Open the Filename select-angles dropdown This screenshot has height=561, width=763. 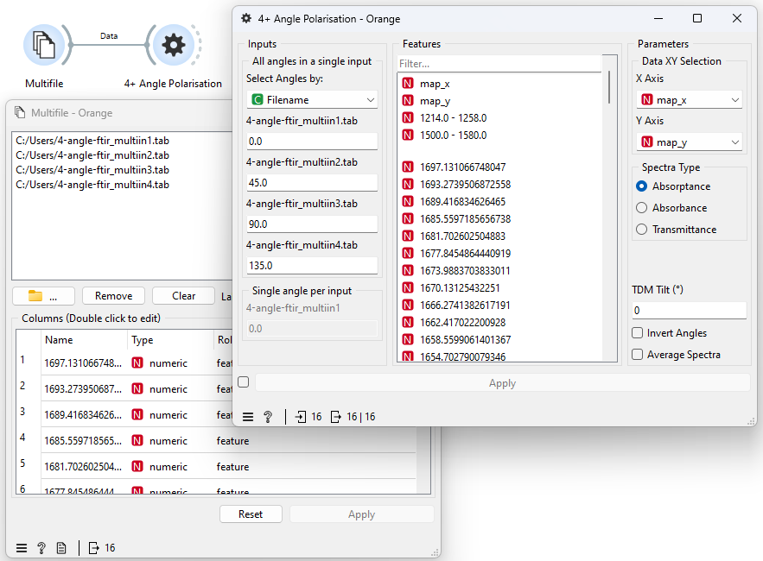[x=312, y=100]
